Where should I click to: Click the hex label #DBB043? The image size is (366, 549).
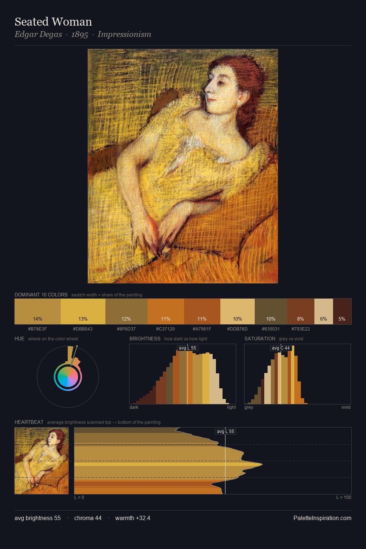pyautogui.click(x=83, y=329)
